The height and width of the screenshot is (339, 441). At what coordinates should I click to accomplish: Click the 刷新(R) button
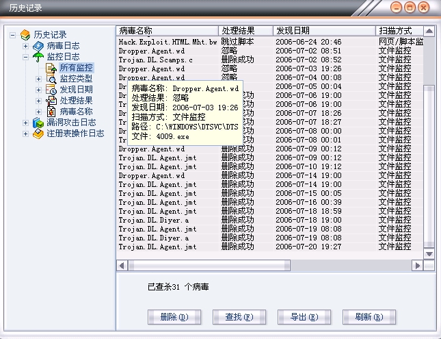[369, 317]
